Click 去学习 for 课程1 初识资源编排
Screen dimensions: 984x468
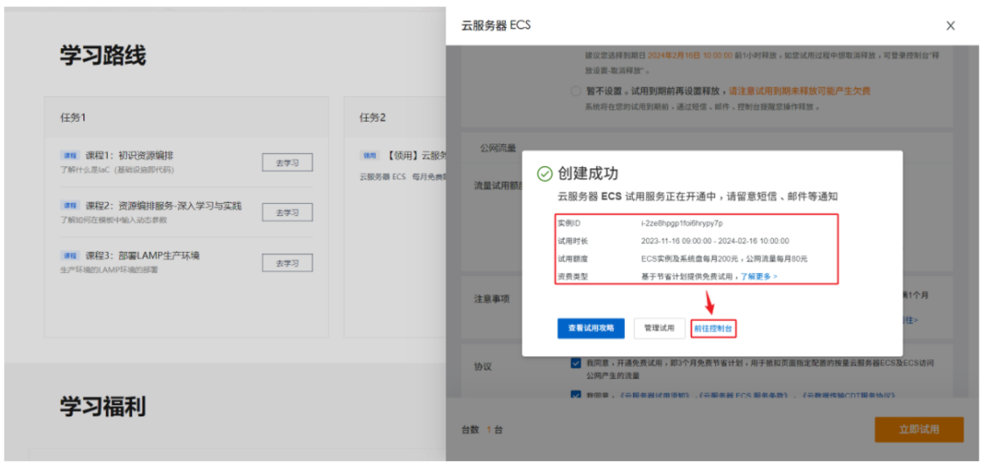287,163
